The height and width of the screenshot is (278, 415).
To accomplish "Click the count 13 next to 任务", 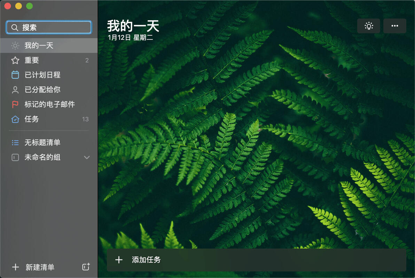I will click(x=85, y=119).
